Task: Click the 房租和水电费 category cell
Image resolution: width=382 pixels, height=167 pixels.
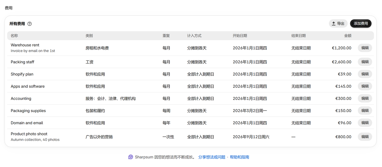Action: click(97, 48)
